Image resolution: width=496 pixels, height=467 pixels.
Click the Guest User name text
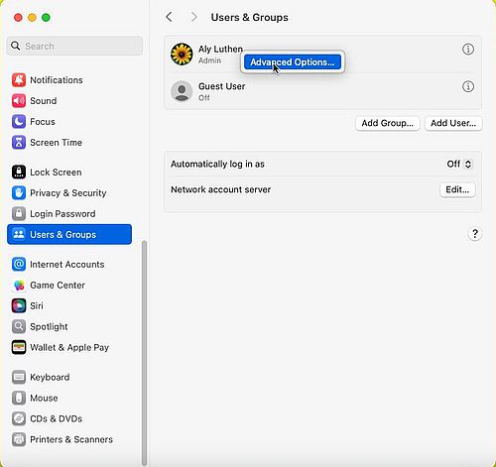coord(221,86)
